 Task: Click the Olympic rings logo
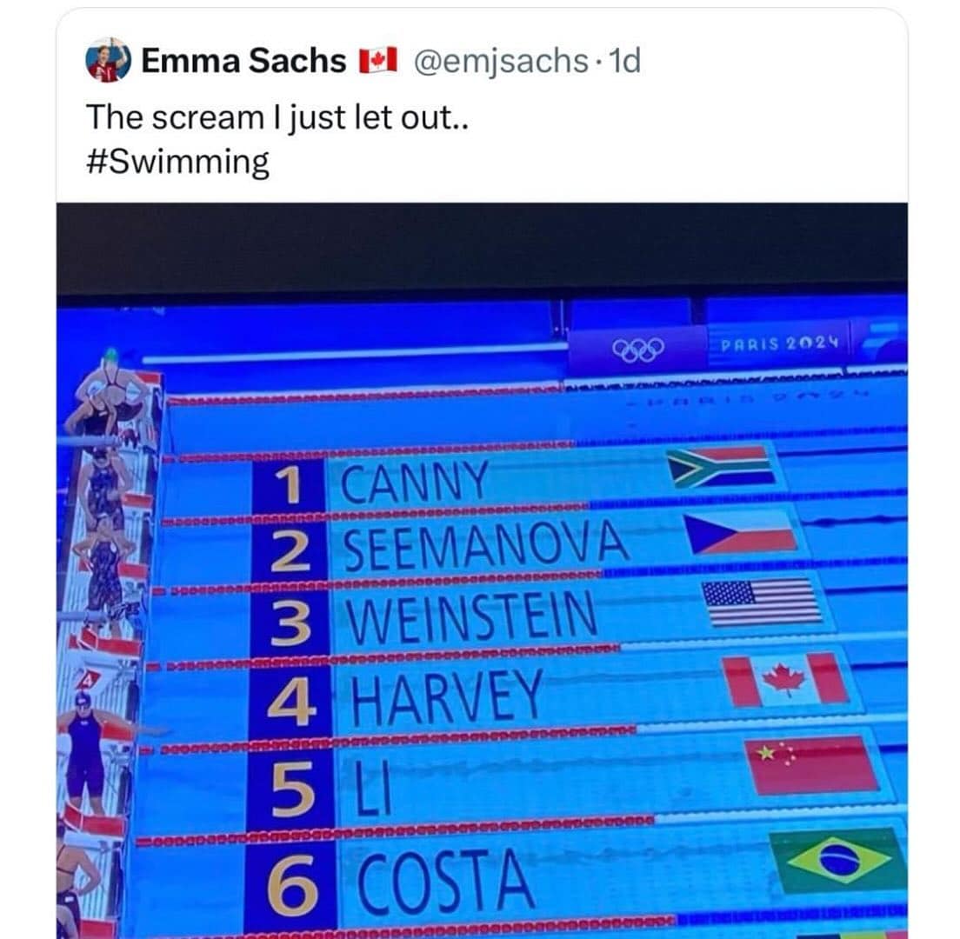(637, 350)
